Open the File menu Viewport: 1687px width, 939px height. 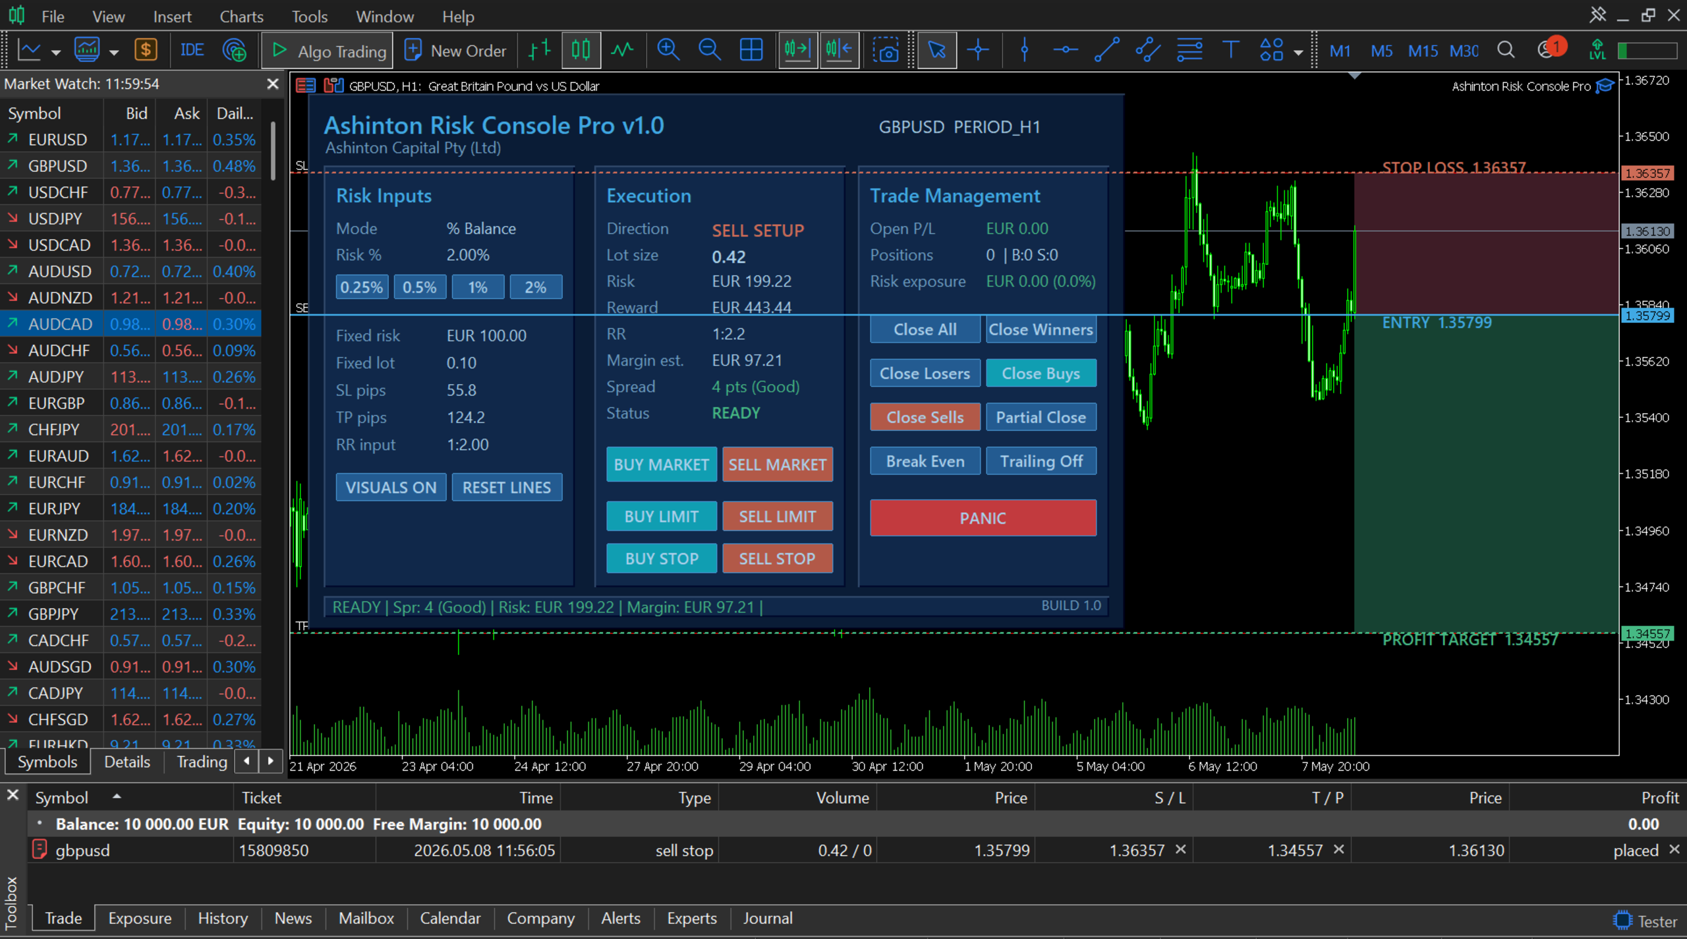point(53,16)
